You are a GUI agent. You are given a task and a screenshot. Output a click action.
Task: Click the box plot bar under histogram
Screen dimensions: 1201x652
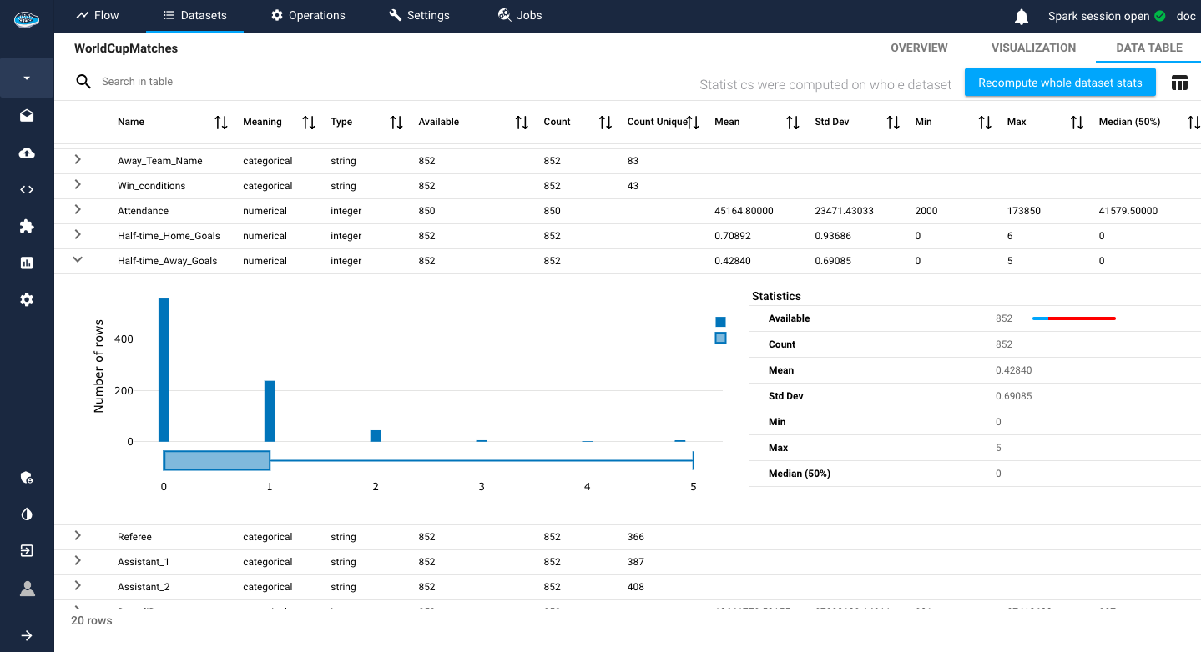coord(217,460)
